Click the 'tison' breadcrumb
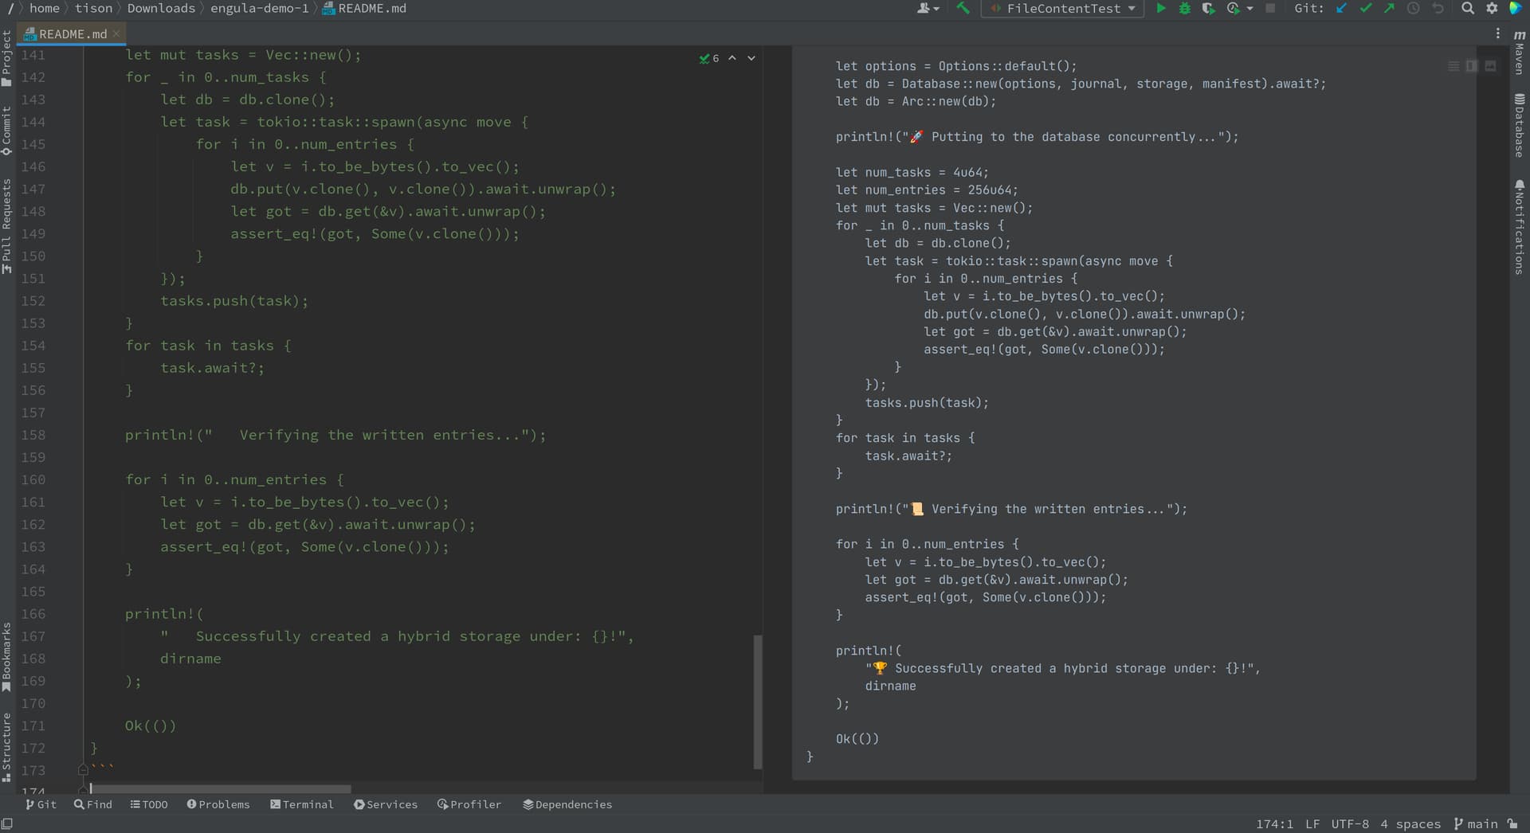Screen dimensions: 1530x833 coord(94,8)
